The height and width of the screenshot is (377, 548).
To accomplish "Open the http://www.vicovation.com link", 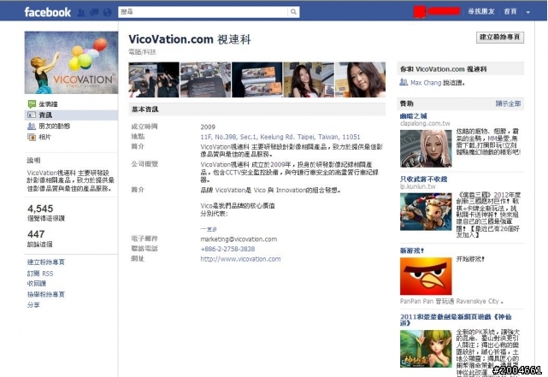I will [240, 259].
